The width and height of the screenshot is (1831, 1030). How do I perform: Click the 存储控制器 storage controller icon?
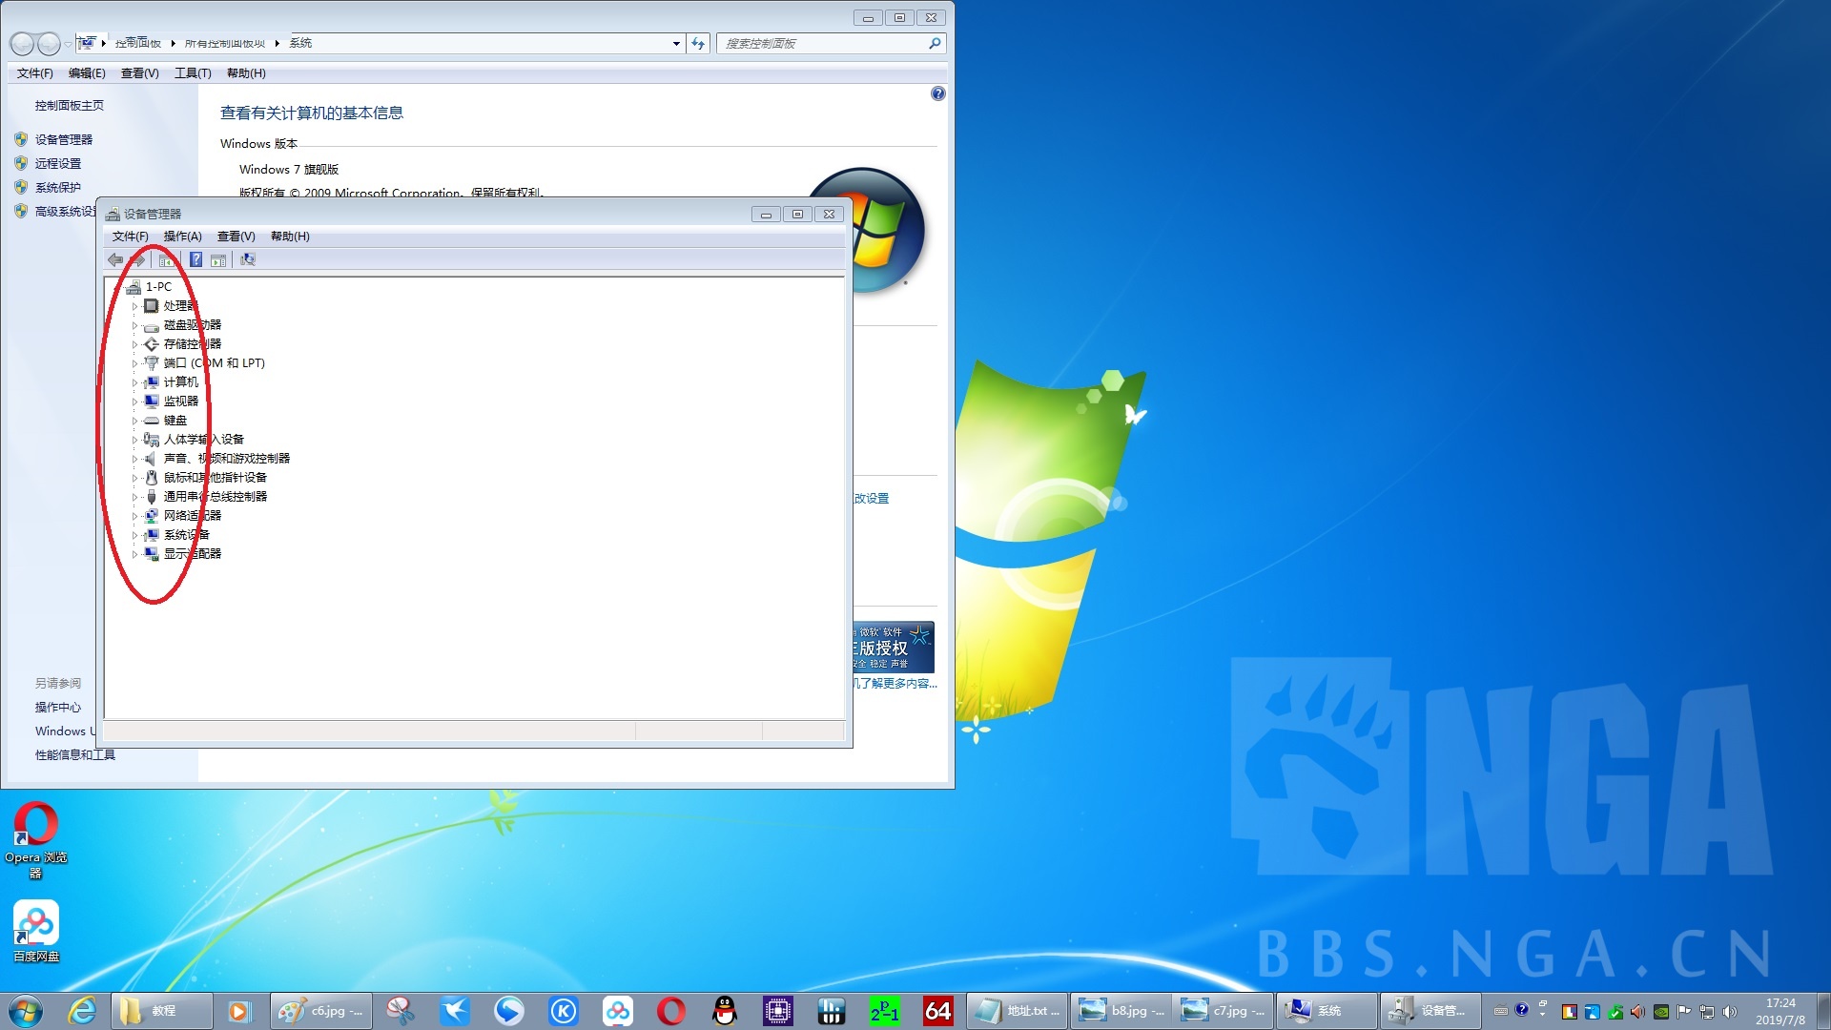pos(151,344)
